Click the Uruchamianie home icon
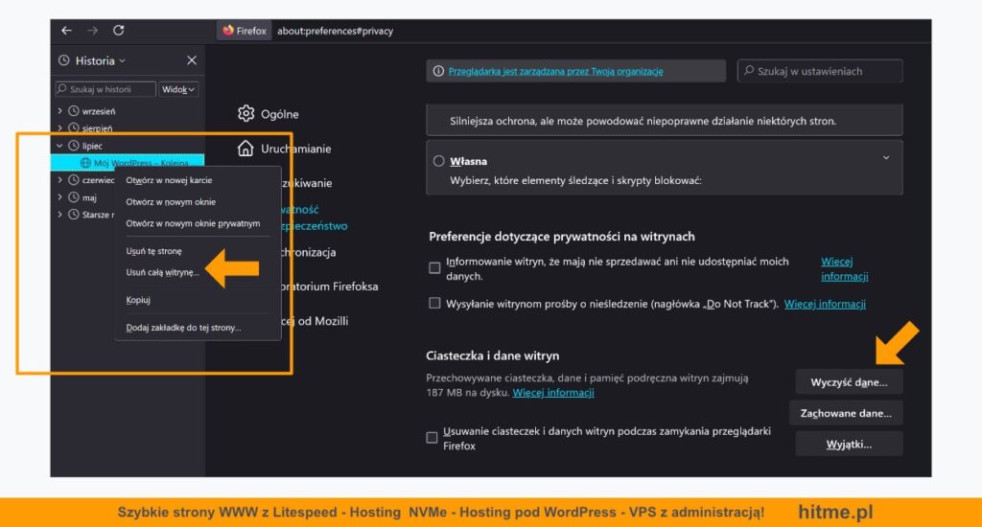Viewport: 982px width, 527px height. 246,149
